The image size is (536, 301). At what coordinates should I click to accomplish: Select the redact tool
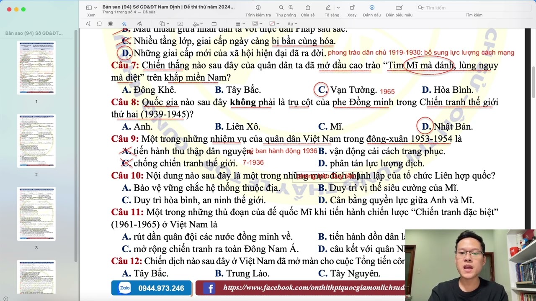click(x=110, y=24)
